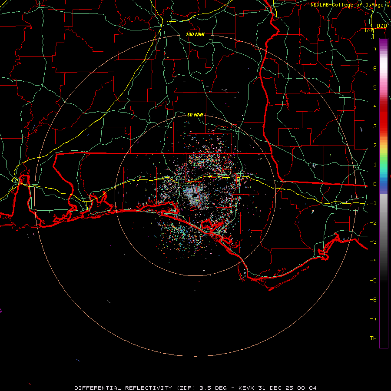
Task: Click the "DZD" legend title
Action: tap(381, 26)
